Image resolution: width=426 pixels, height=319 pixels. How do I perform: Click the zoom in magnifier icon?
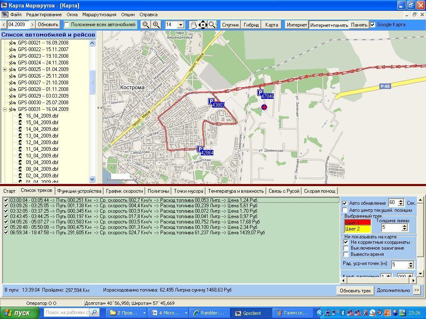click(x=156, y=25)
